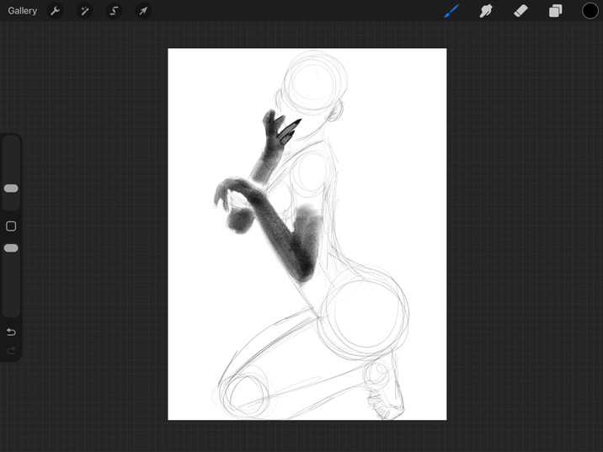Select the Brush tool
Viewport: 603px width, 452px height.
tap(451, 11)
